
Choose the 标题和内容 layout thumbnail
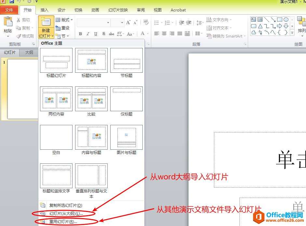coord(91,60)
